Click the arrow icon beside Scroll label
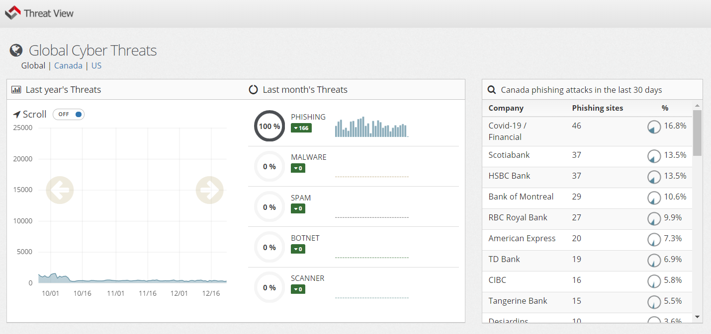The width and height of the screenshot is (711, 334). [17, 115]
